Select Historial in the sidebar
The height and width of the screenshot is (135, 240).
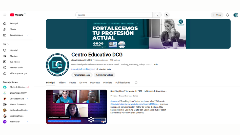[x=14, y=50]
